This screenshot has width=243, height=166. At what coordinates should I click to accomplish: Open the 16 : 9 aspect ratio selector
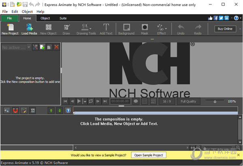point(167,101)
